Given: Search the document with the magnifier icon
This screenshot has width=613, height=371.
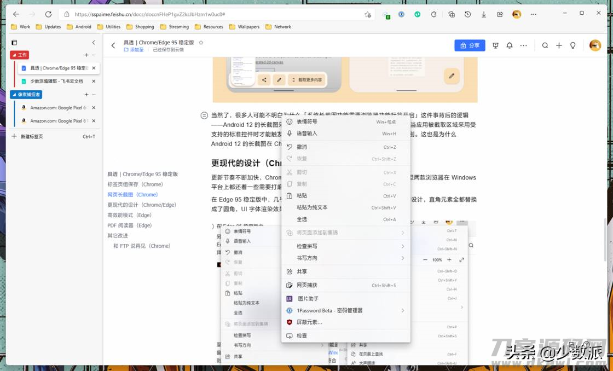Looking at the screenshot, I should (545, 45).
